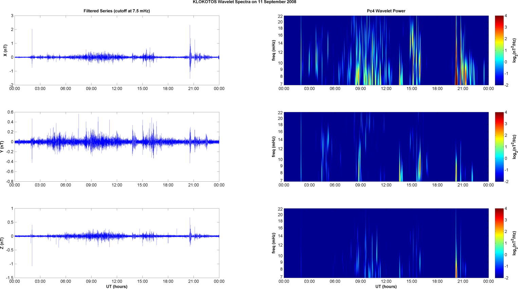Select the "Pc4 Wavelet Power" heading
Screen dimensions: 518x289
(386, 11)
